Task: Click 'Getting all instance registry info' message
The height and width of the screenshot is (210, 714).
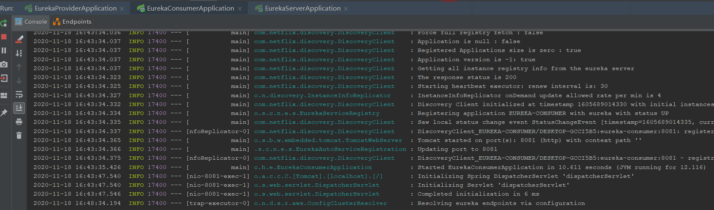Action: click(x=526, y=68)
